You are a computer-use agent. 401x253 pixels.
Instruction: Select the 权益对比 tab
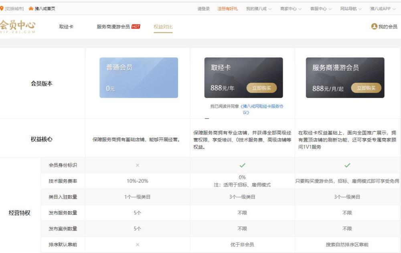pyautogui.click(x=163, y=27)
